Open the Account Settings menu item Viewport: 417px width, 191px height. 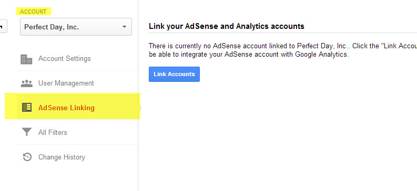coord(64,59)
